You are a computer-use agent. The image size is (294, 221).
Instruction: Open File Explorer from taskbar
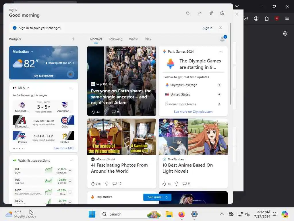[169, 214]
